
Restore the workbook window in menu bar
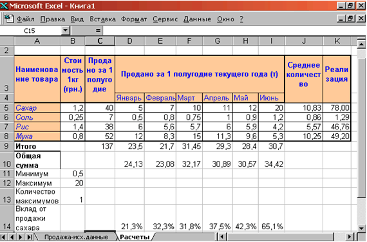[x=350, y=18]
